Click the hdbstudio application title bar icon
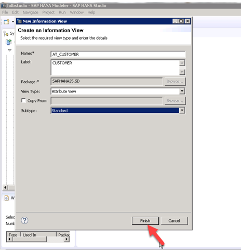This screenshot has height=251, width=241. [x=4, y=6]
